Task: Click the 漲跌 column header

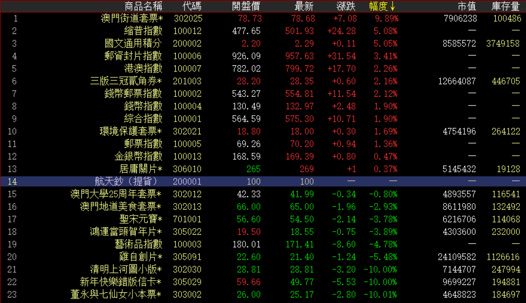Action: [346, 6]
